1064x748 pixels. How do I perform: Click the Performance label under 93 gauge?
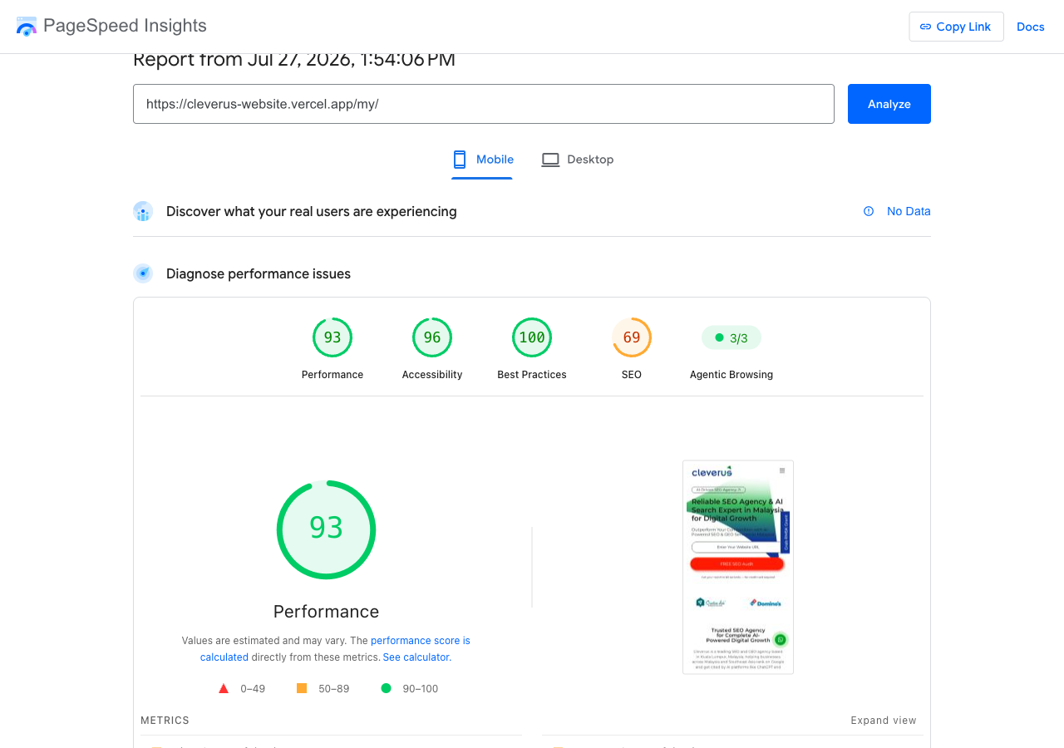(332, 375)
